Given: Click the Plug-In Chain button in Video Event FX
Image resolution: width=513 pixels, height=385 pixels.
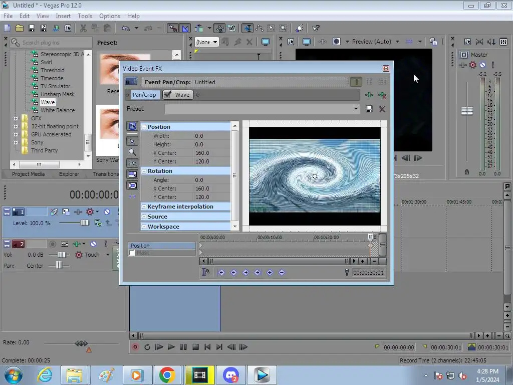Looking at the screenshot, I should pyautogui.click(x=369, y=95).
